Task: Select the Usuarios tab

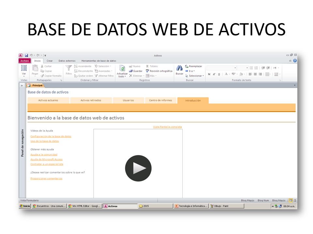Action: click(x=128, y=100)
